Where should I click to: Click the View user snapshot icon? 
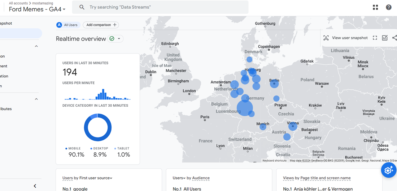click(x=326, y=38)
